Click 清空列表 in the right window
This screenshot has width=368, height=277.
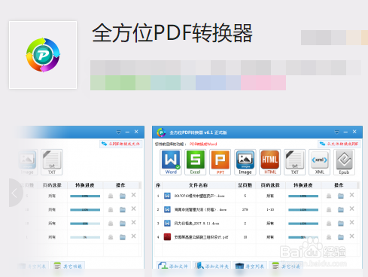250,266
